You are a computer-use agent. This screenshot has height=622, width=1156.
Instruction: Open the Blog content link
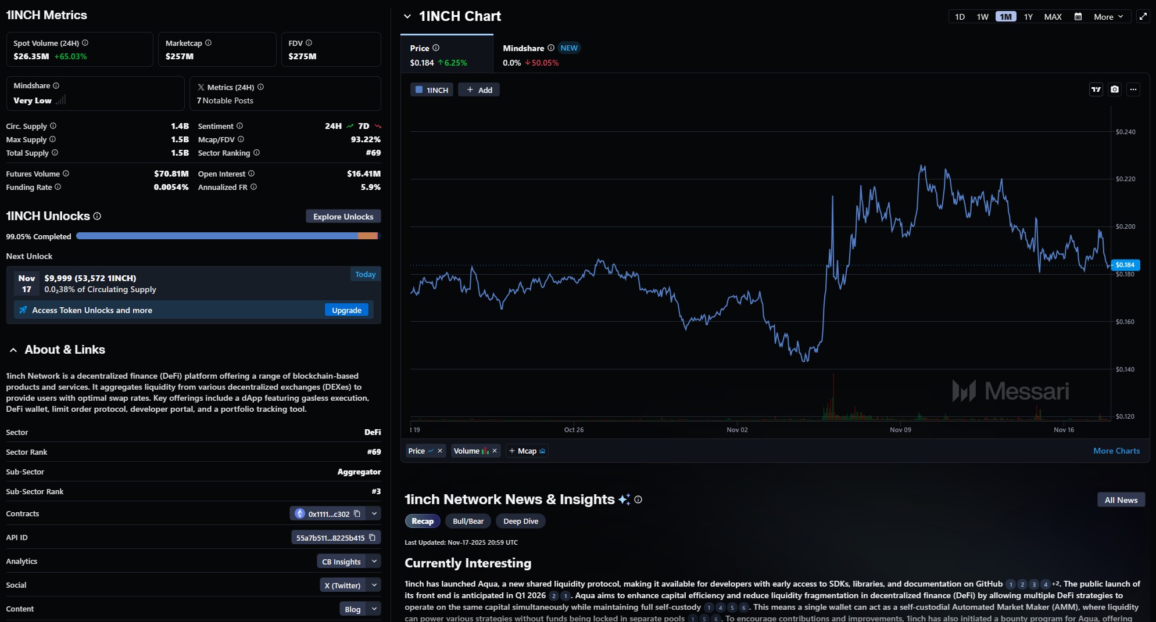(353, 609)
